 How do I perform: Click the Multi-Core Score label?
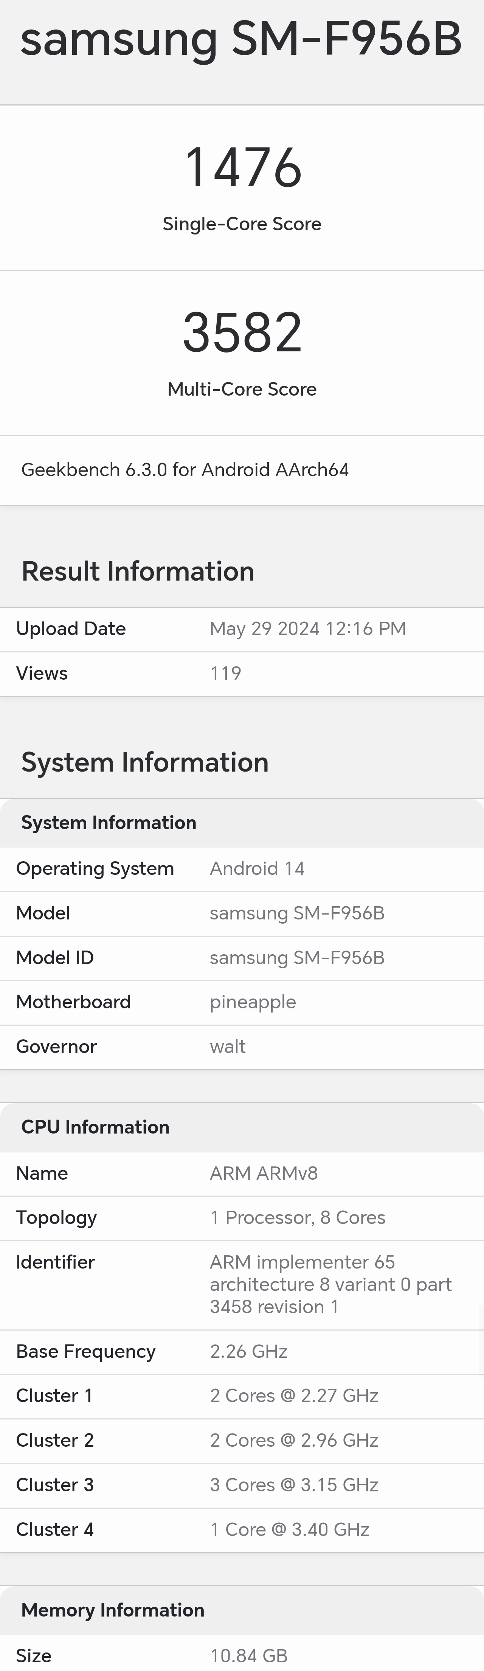(x=242, y=389)
